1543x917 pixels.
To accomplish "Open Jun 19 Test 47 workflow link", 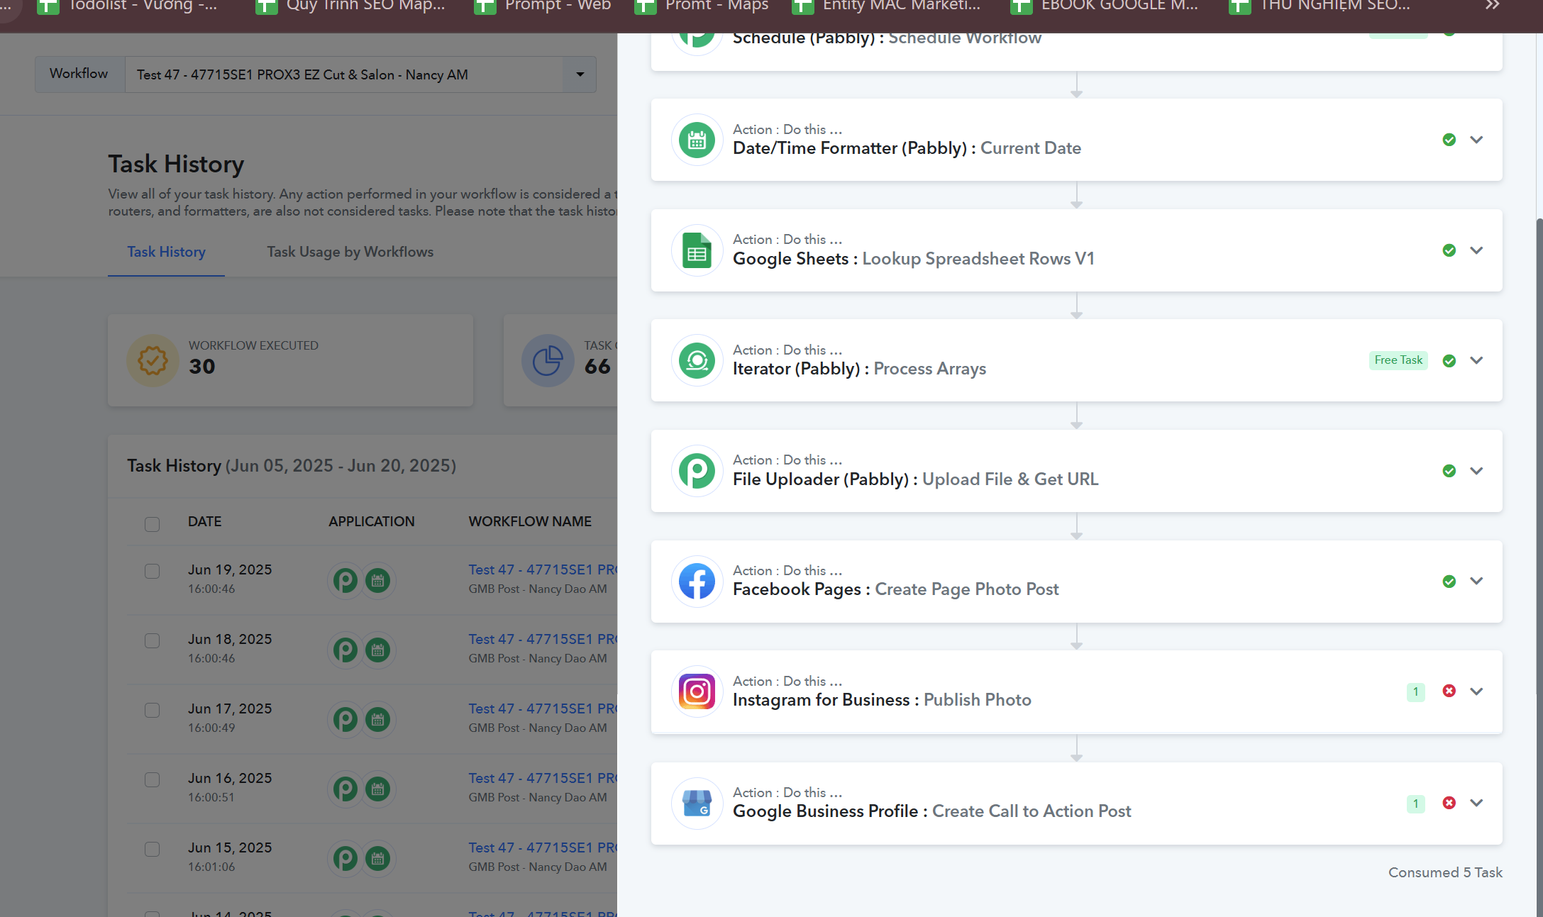I will click(543, 569).
